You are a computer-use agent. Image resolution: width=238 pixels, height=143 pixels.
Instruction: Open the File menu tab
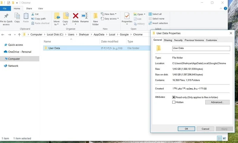pos(5,9)
